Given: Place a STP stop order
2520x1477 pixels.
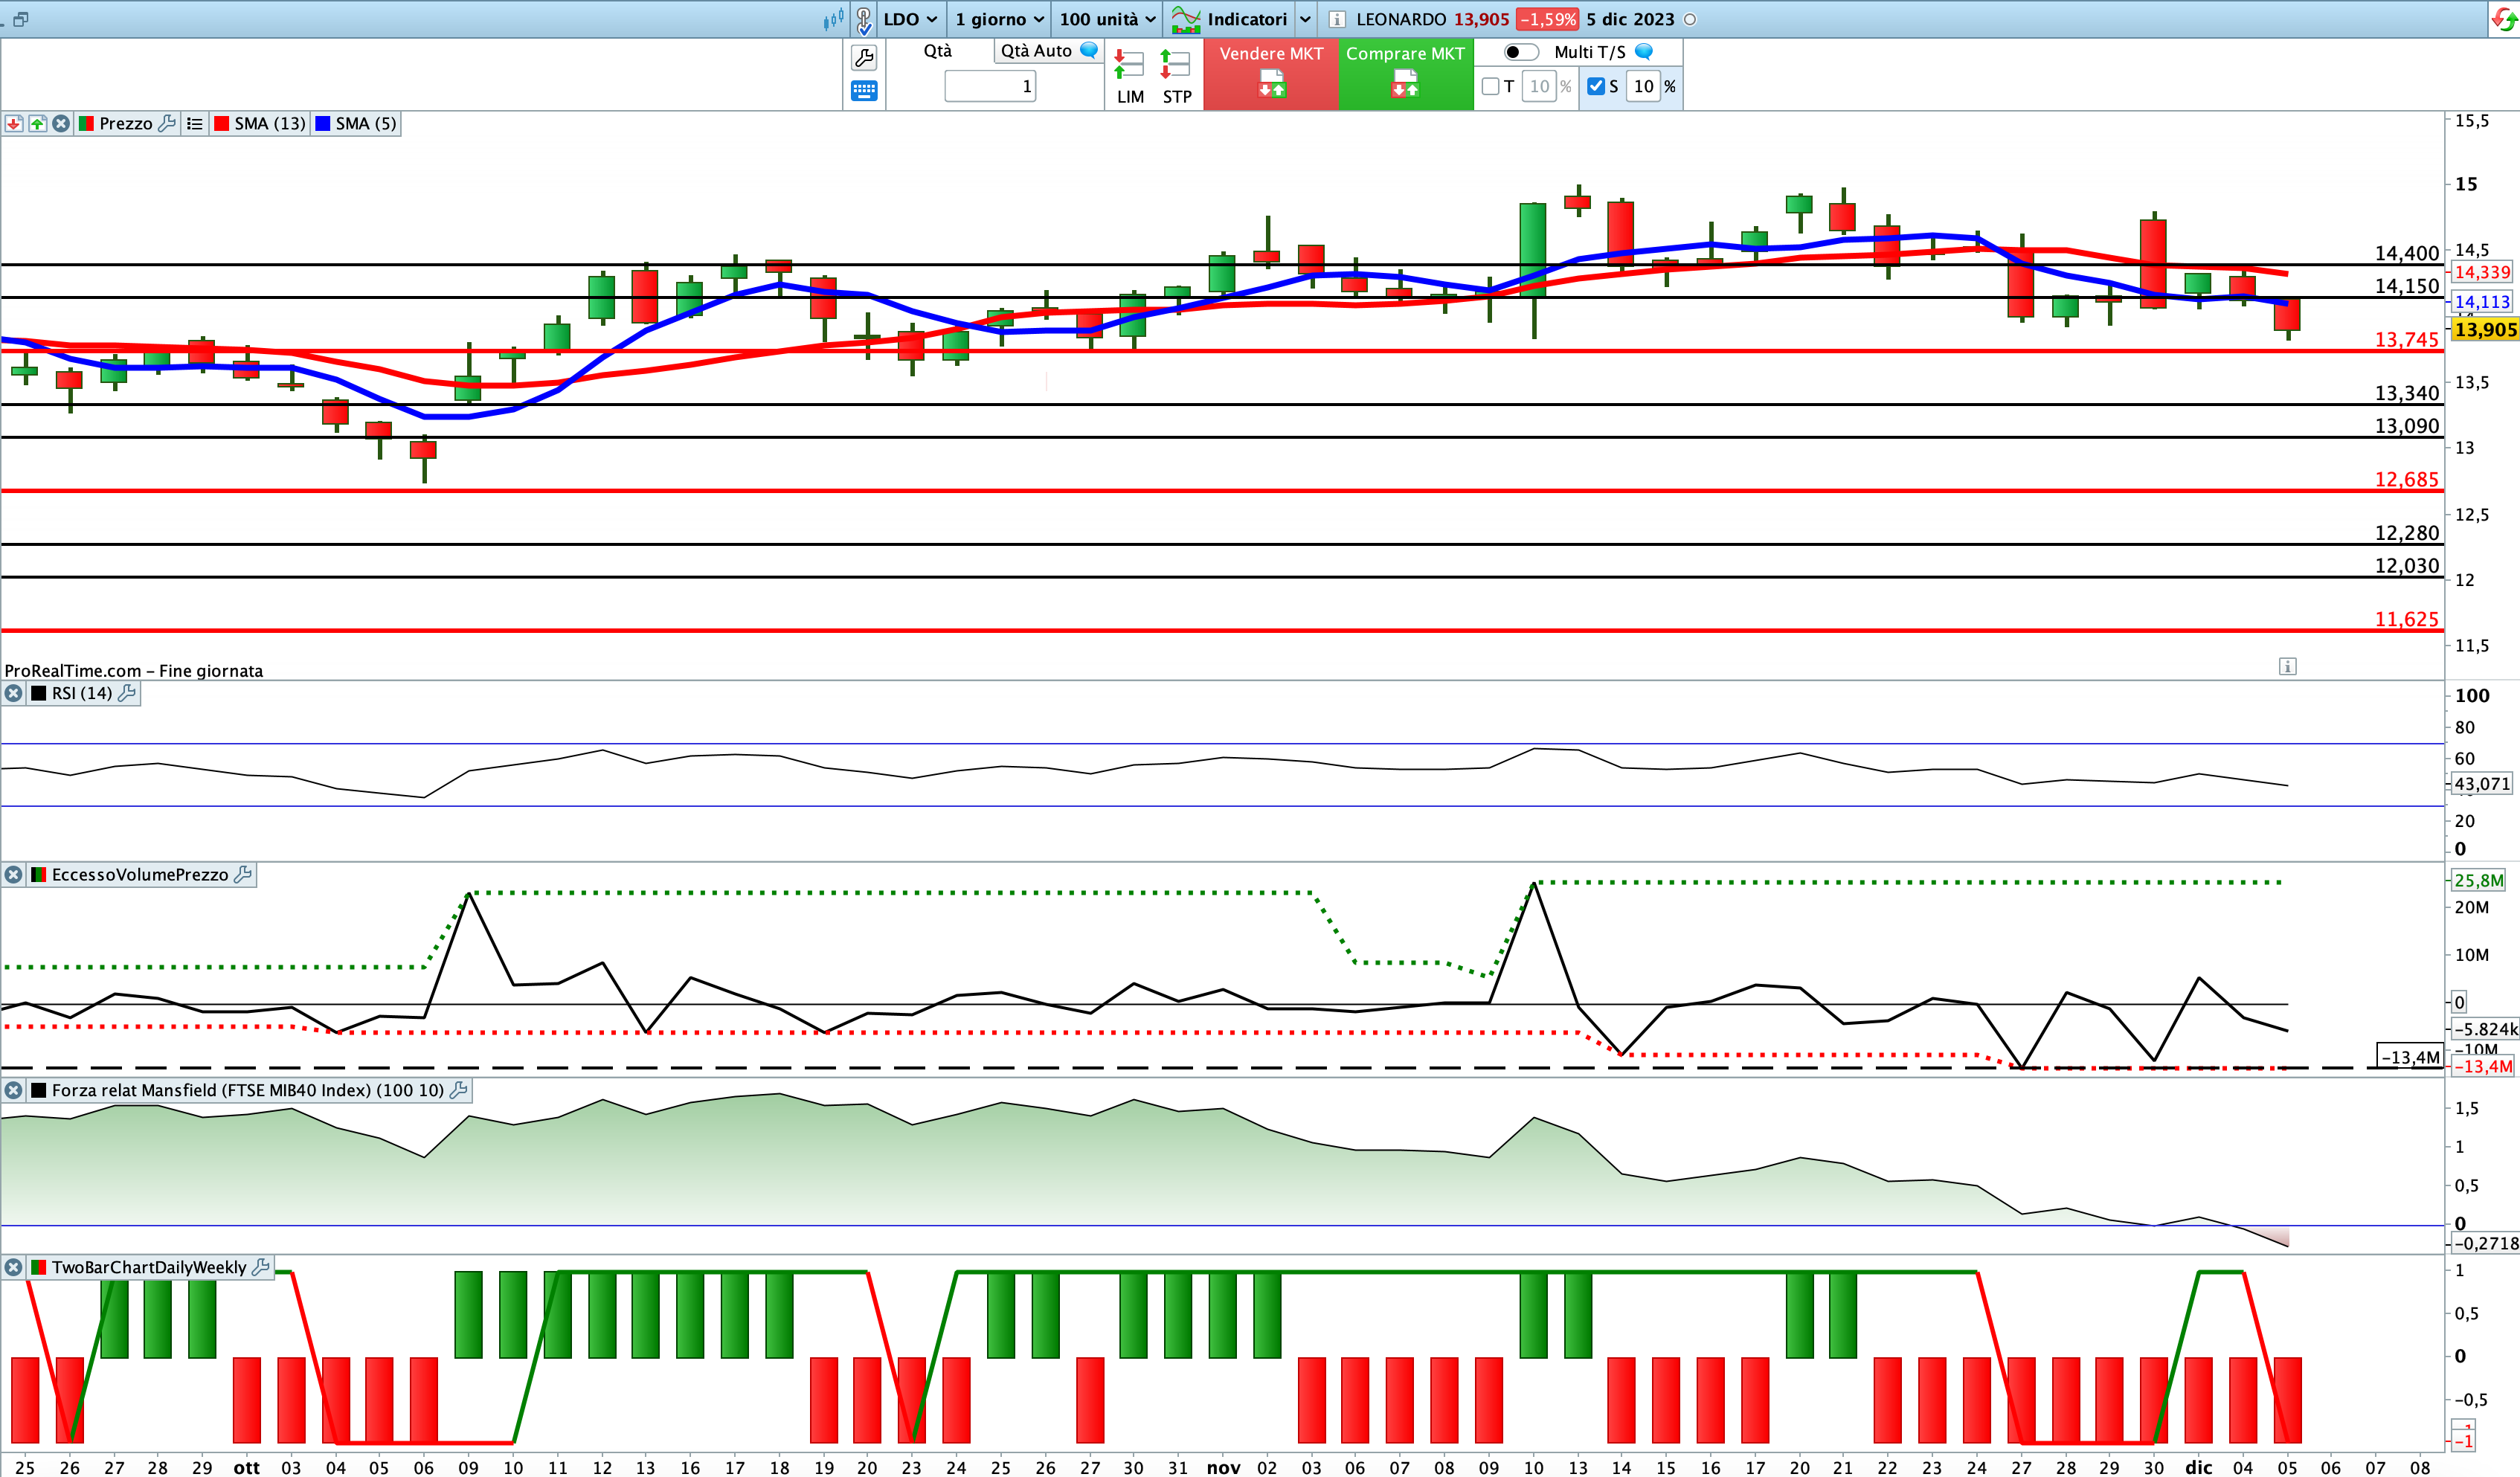Looking at the screenshot, I should (x=1177, y=76).
